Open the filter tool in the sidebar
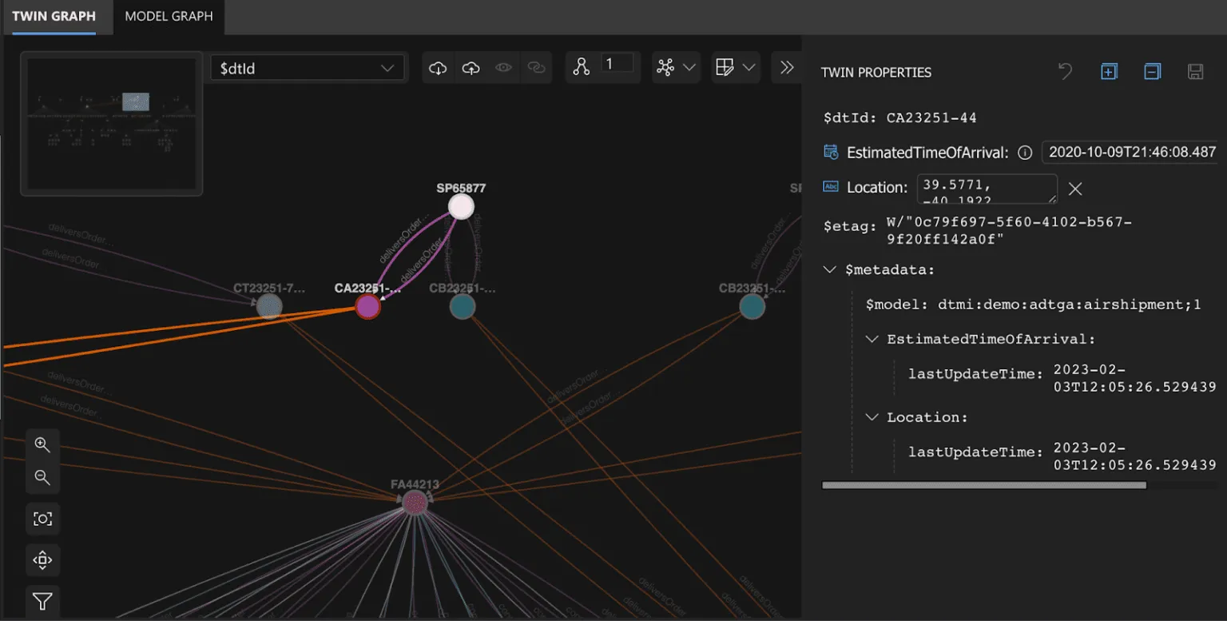Viewport: 1227px width, 621px height. coord(42,601)
